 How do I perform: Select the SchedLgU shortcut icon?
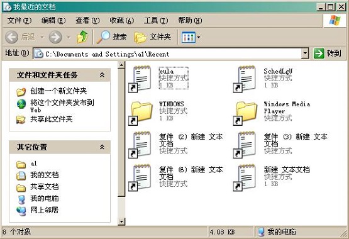245,79
